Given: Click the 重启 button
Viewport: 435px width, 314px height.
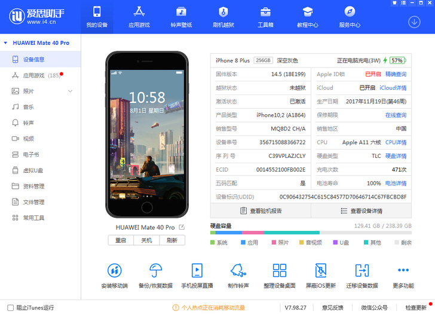Looking at the screenshot, I should coord(121,240).
